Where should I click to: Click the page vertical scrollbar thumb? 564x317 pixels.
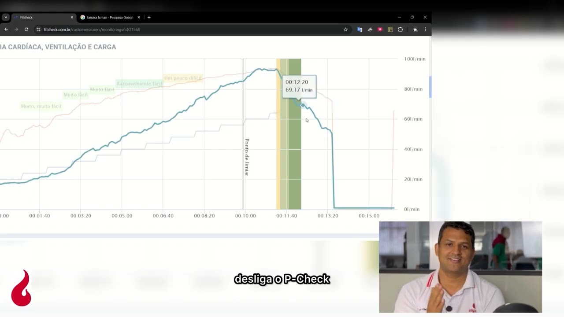click(x=430, y=87)
